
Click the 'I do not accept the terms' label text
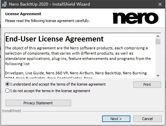[x=50, y=91]
